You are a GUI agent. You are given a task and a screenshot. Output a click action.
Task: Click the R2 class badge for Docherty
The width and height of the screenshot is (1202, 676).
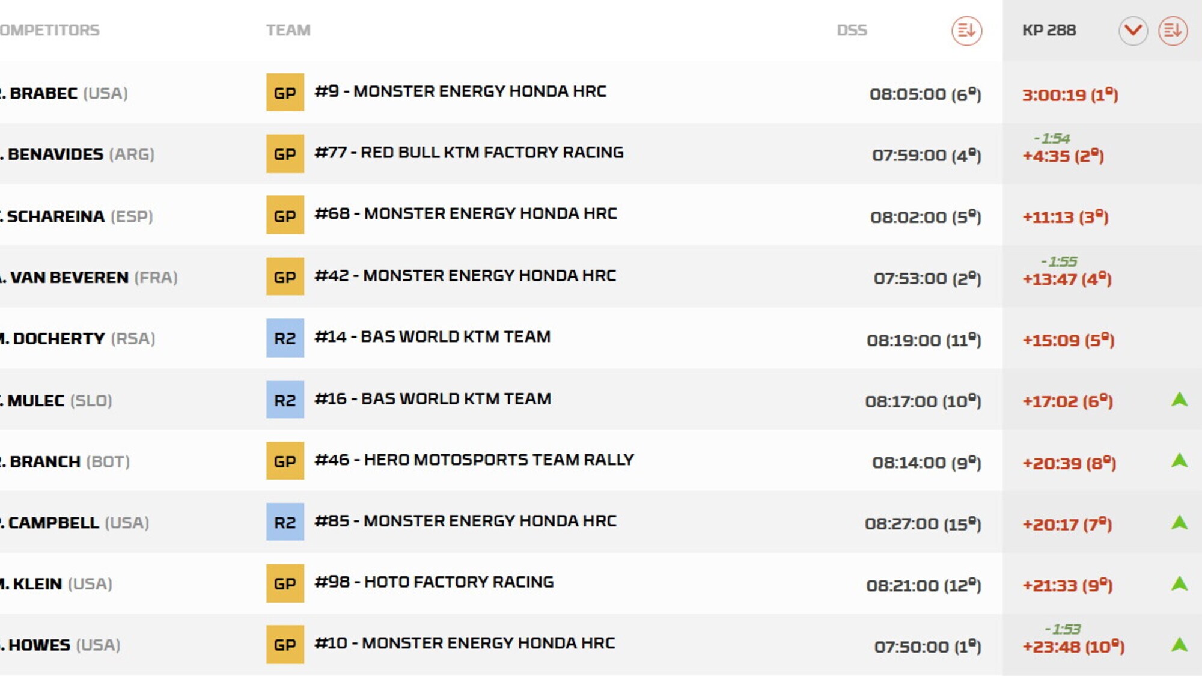(x=285, y=338)
